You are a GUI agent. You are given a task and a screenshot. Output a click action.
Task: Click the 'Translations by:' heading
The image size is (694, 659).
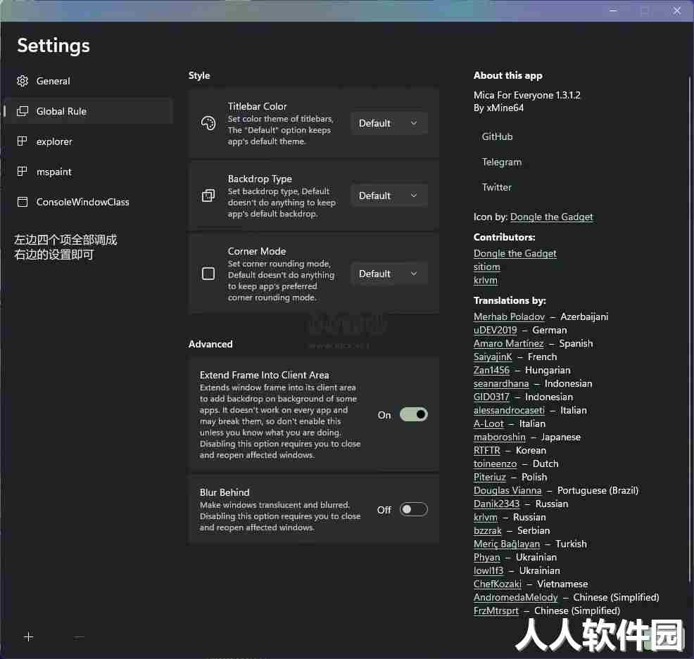pos(510,301)
